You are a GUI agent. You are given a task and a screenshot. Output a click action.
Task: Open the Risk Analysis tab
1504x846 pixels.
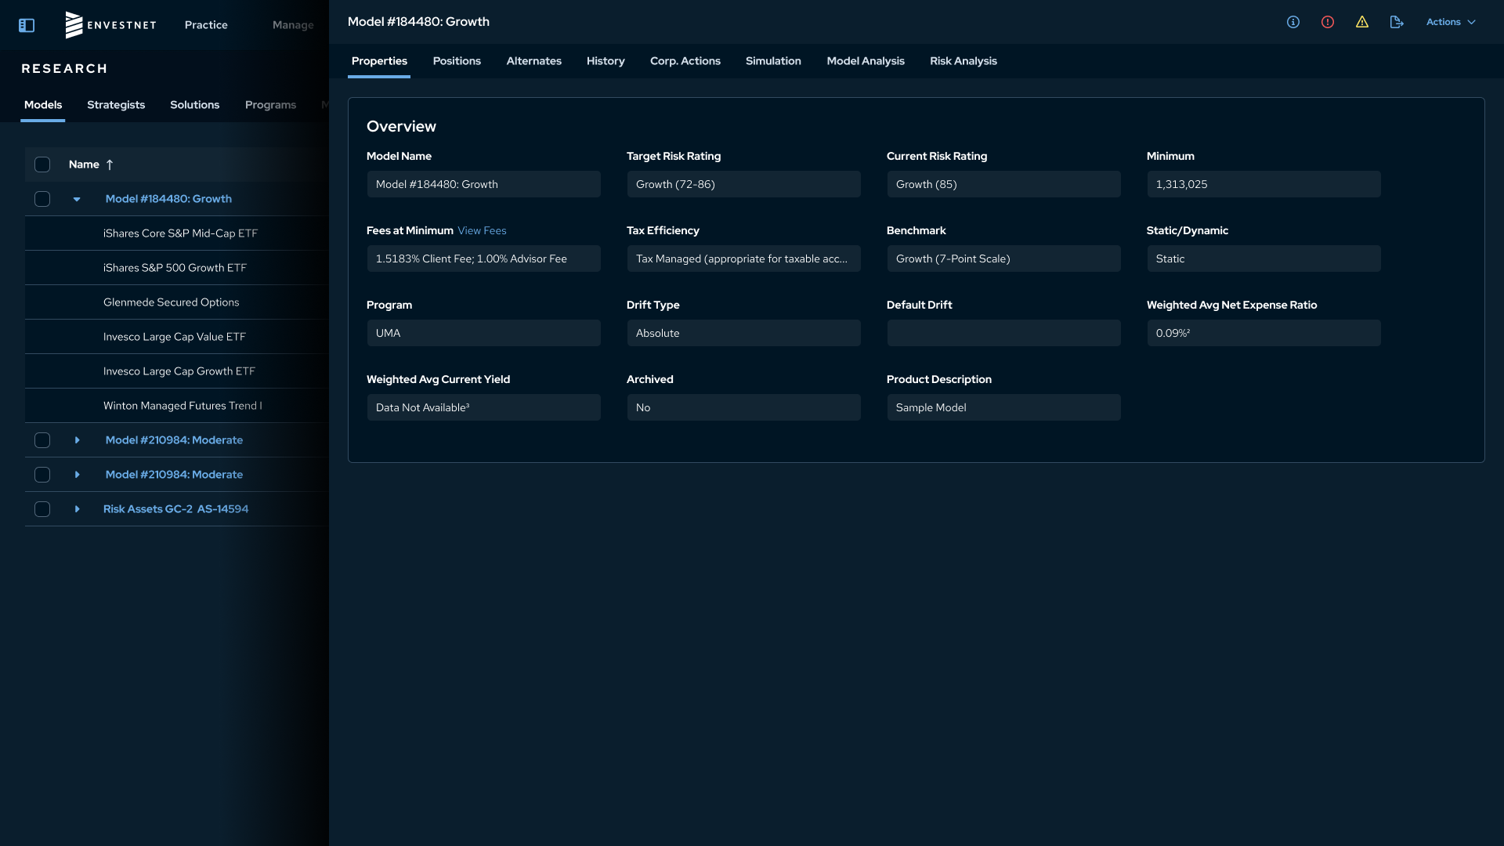click(x=963, y=61)
